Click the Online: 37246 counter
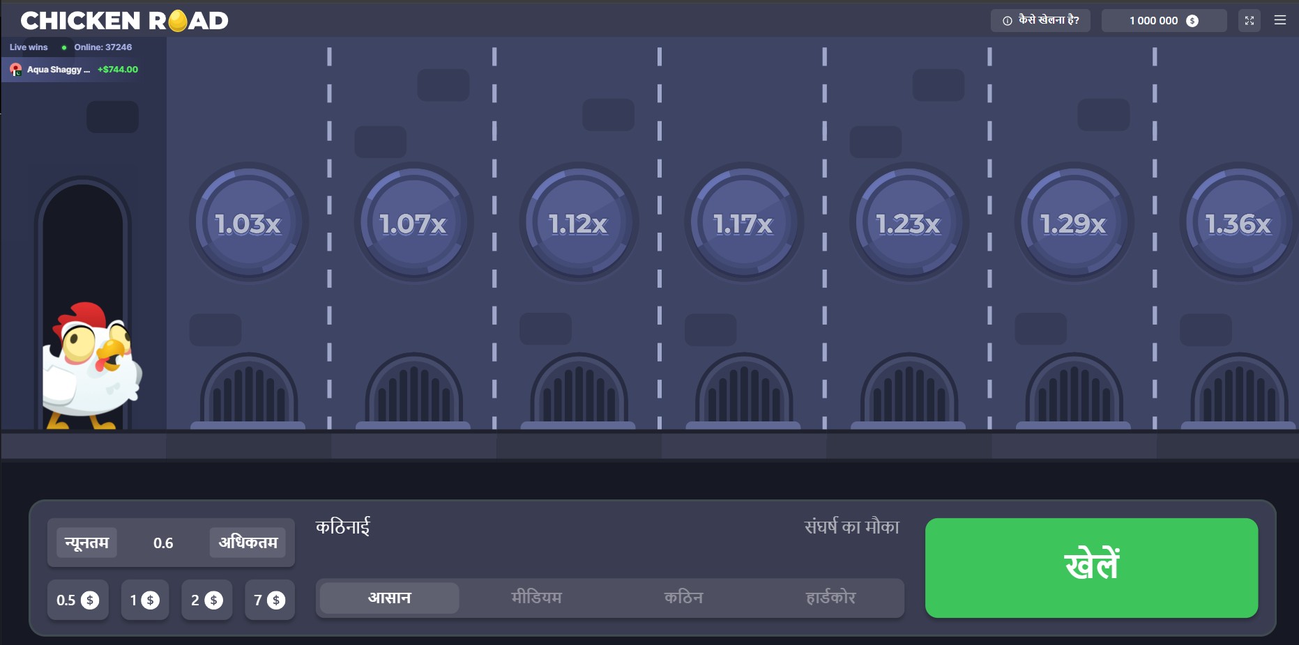 click(x=103, y=47)
